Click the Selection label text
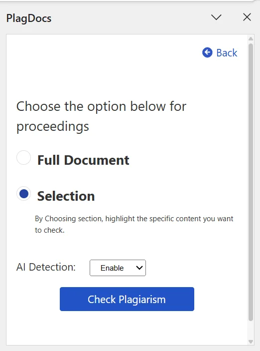 pos(66,196)
